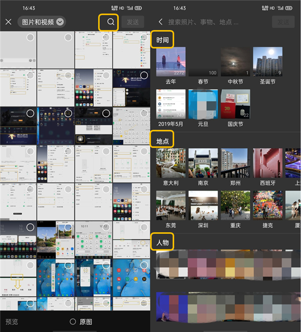Image resolution: width=301 pixels, height=332 pixels.
Task: Tick the circle on the 2:02 keypad grid screenshot
Action: 144,113
